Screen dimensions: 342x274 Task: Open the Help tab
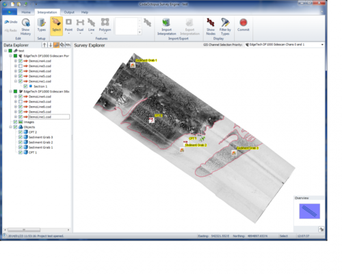[85, 12]
